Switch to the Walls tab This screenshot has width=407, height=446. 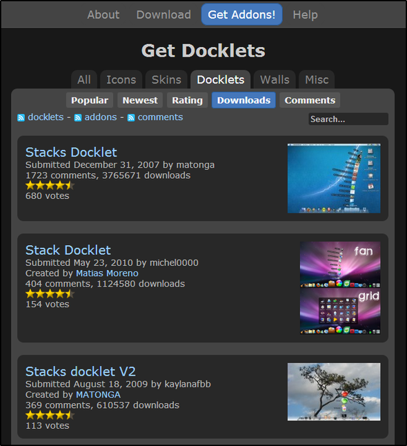(x=275, y=79)
